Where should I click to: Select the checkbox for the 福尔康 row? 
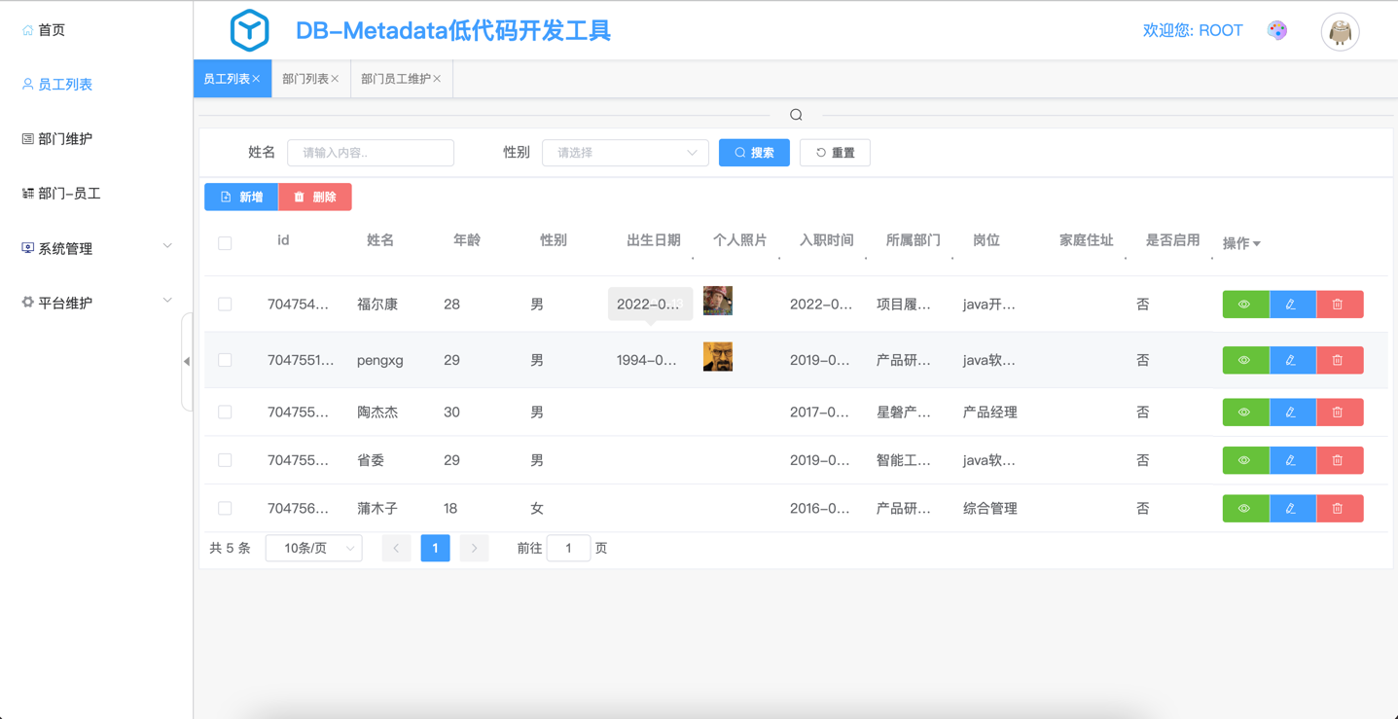coord(225,305)
